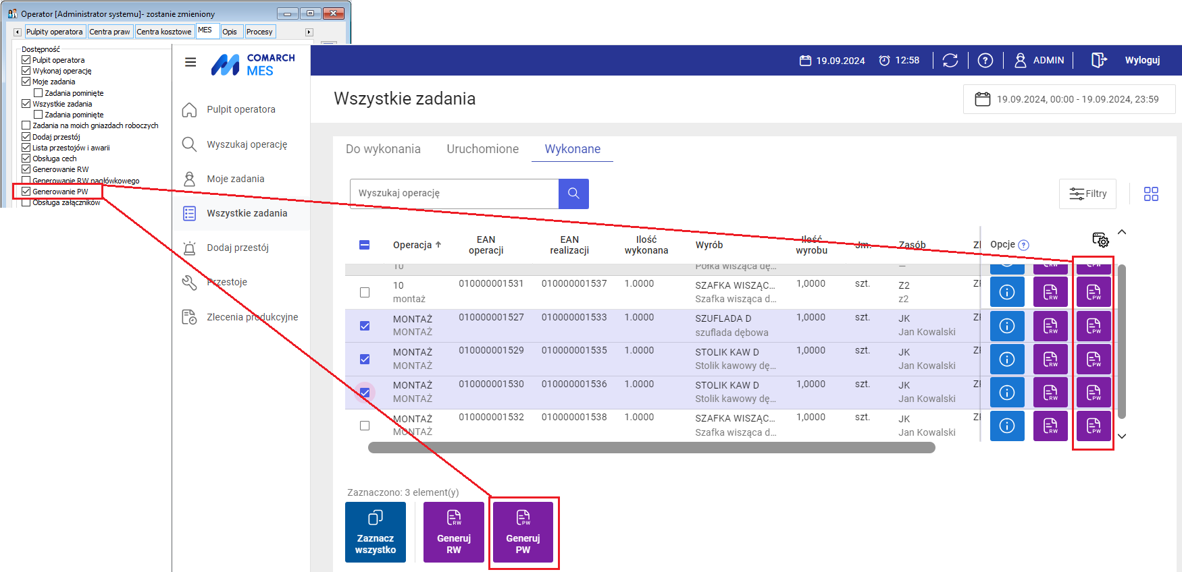Sort by the Operacja column header
The width and height of the screenshot is (1182, 572).
point(417,245)
